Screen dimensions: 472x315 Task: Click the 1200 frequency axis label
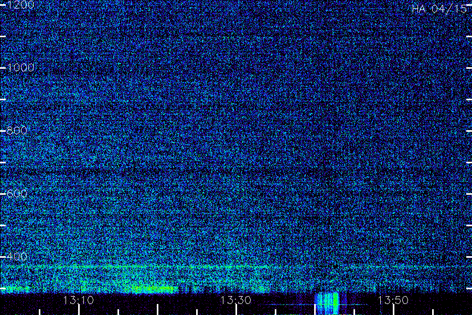[20, 5]
